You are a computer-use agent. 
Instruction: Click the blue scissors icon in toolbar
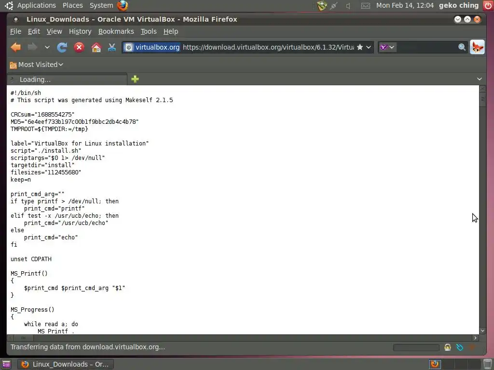(112, 48)
